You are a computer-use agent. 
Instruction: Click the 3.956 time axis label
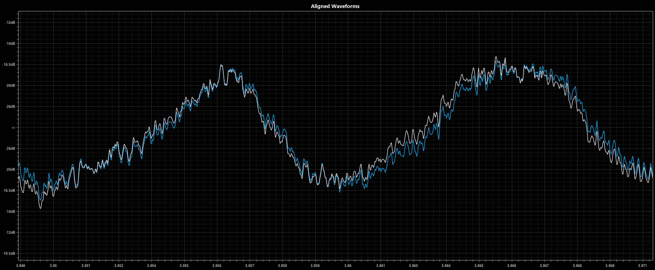click(x=217, y=266)
